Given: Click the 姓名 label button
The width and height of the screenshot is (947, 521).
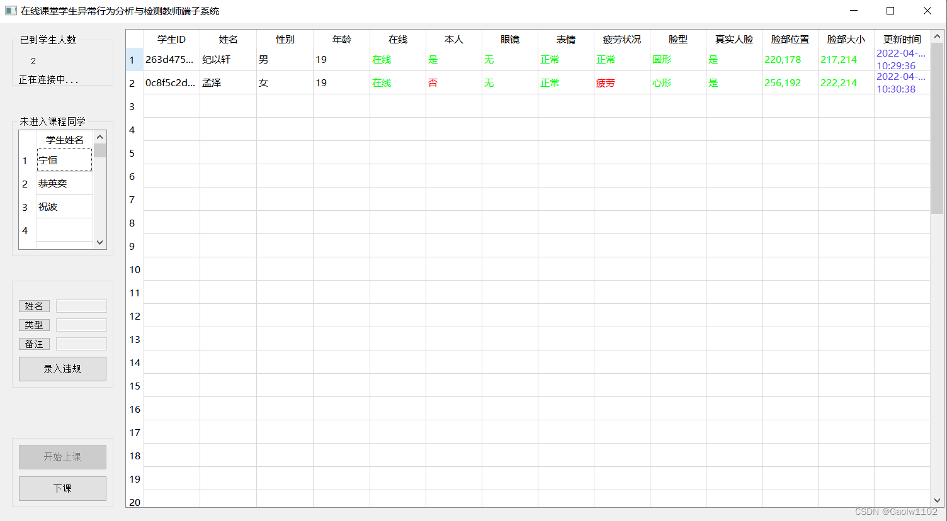Looking at the screenshot, I should (34, 306).
